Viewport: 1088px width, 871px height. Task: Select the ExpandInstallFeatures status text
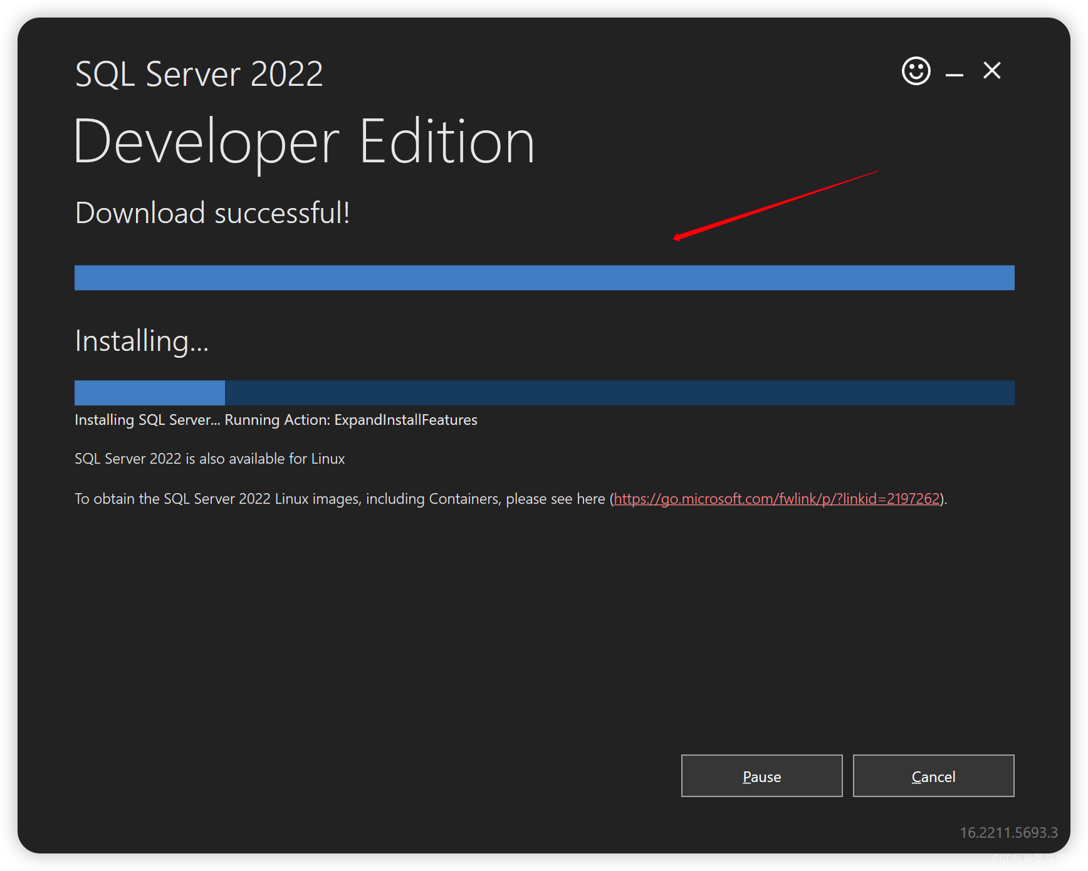click(x=276, y=420)
